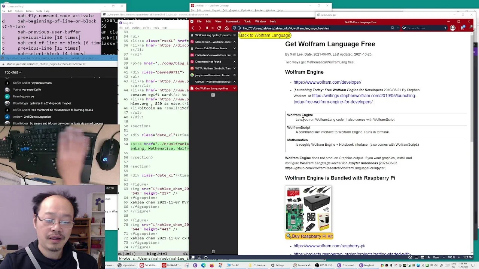Click the browser back arrow icon
Screen dimensions: 479x269
(193, 28)
